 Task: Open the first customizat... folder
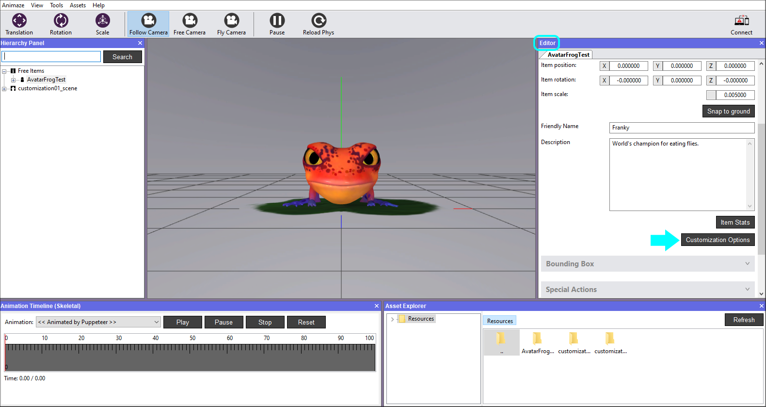pos(574,343)
